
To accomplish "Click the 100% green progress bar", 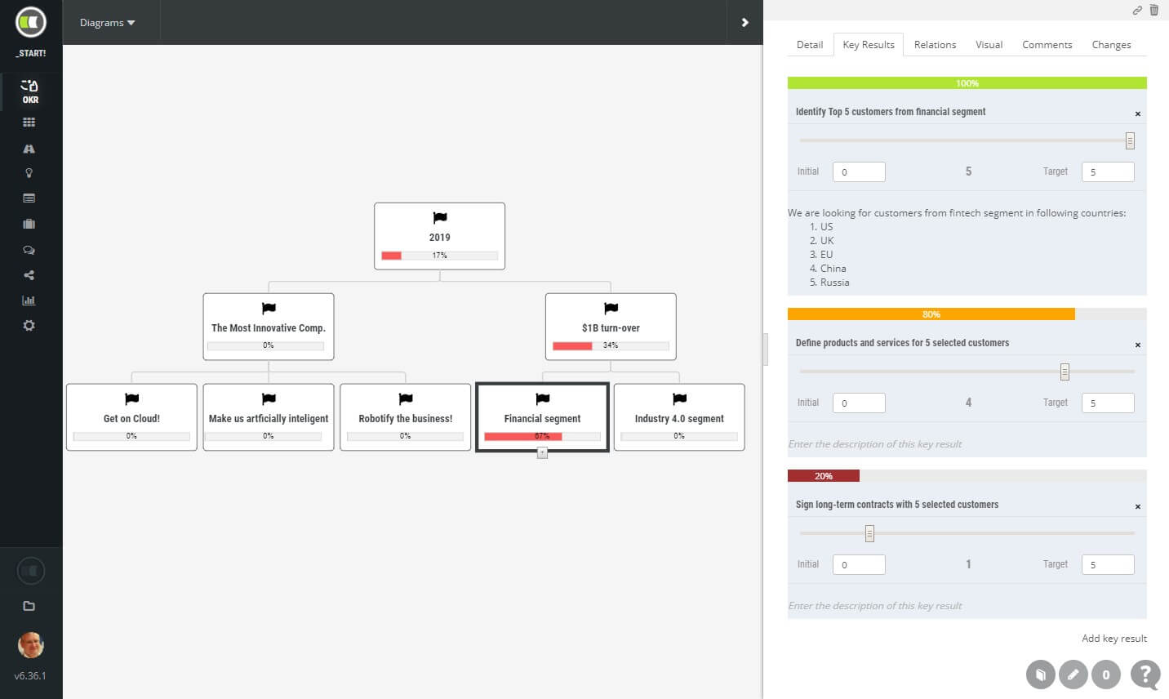I will [x=967, y=83].
